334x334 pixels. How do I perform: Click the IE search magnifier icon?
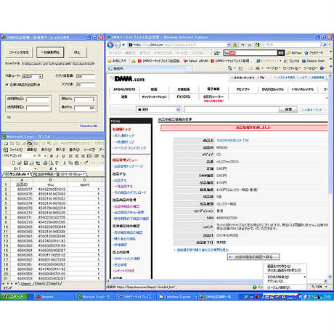click(325, 45)
